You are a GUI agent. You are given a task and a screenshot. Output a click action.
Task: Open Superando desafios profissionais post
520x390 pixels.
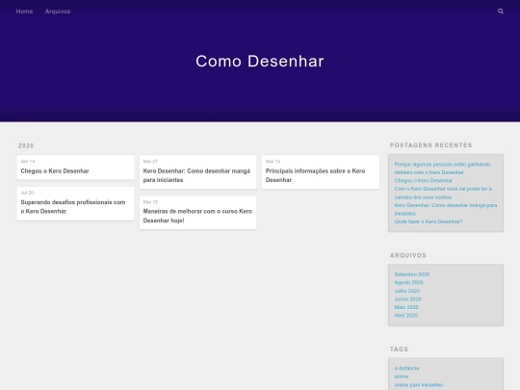pos(76,203)
